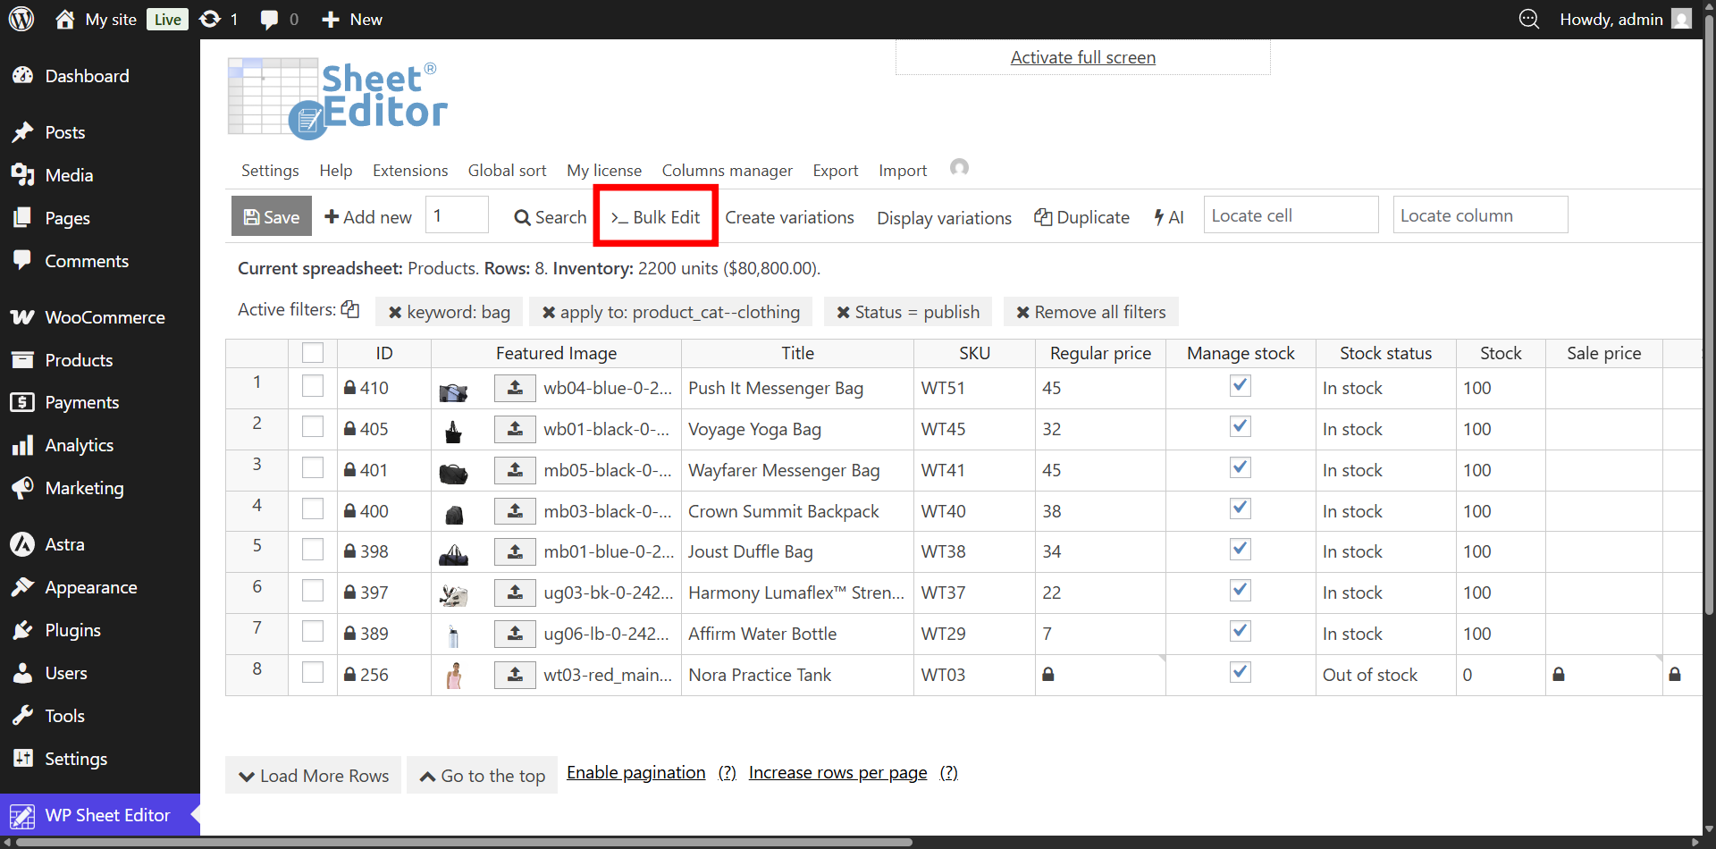Screen dimensions: 1716x849
Task: Upload image for Joust Duffle Bag
Action: click(515, 551)
